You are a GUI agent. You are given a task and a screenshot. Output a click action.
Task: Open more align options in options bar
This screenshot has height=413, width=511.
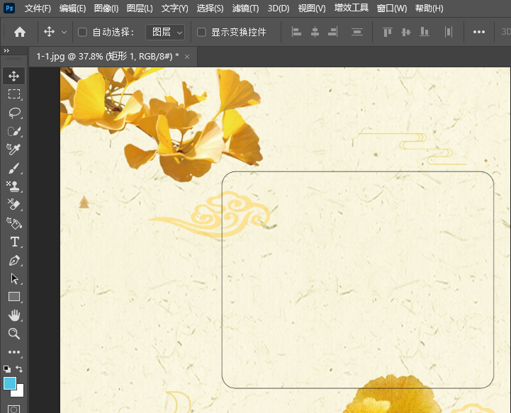pyautogui.click(x=479, y=32)
